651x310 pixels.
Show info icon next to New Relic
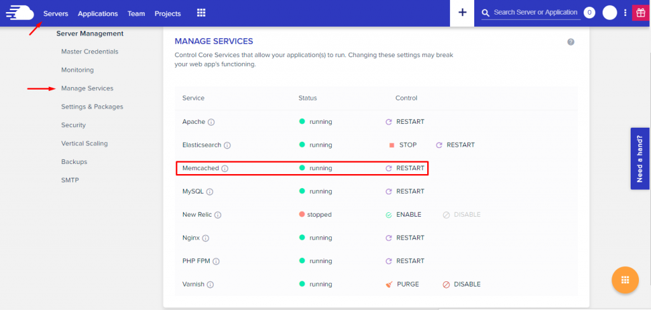pos(218,215)
